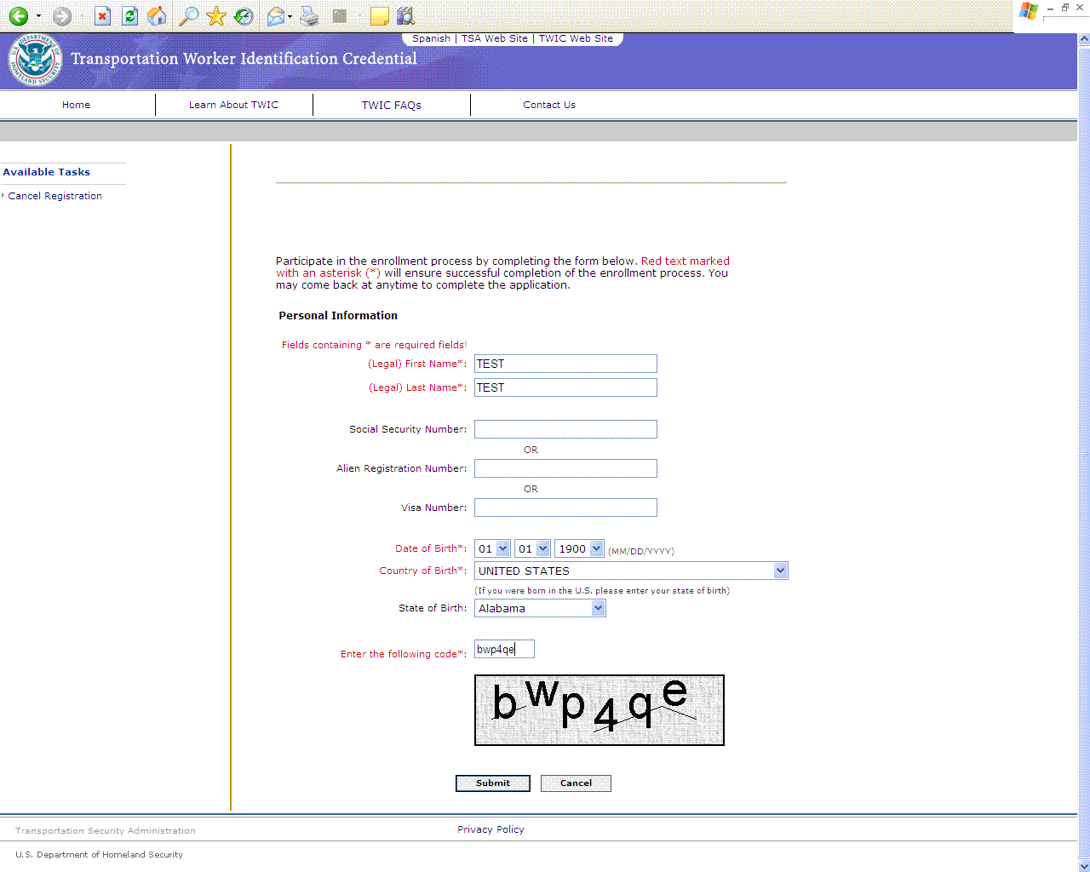Click the Homeland Security seal logo
1090x872 pixels.
(x=35, y=60)
